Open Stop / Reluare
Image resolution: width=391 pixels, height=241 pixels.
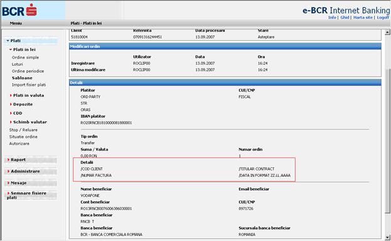click(x=23, y=130)
